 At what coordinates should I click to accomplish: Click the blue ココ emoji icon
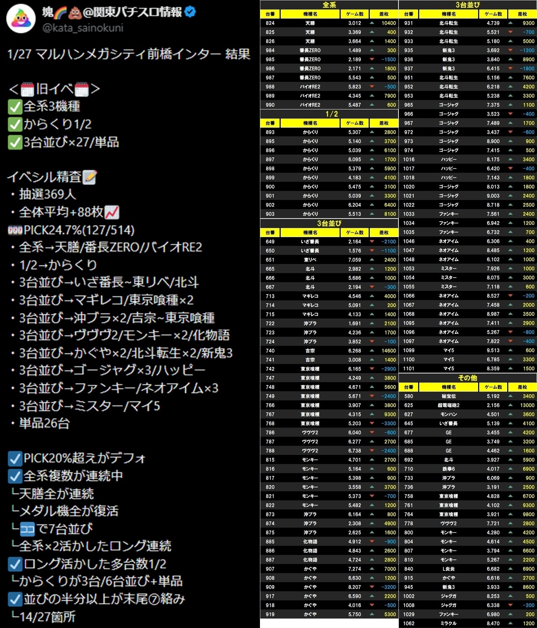pyautogui.click(x=27, y=529)
